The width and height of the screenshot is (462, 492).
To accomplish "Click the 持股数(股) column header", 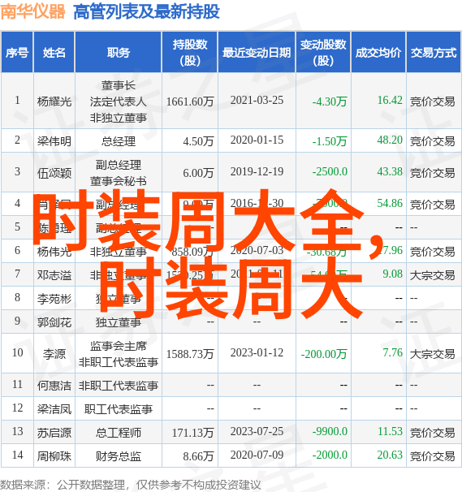I will pos(190,52).
